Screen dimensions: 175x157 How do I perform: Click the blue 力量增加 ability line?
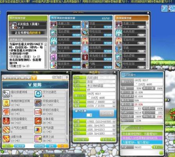[142, 142]
